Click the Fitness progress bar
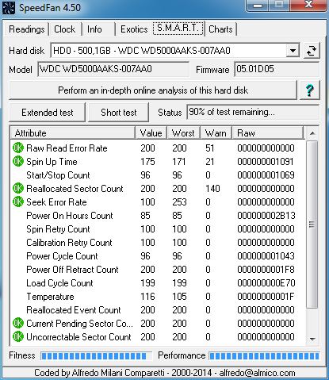This screenshot has width=329, height=380. (97, 356)
